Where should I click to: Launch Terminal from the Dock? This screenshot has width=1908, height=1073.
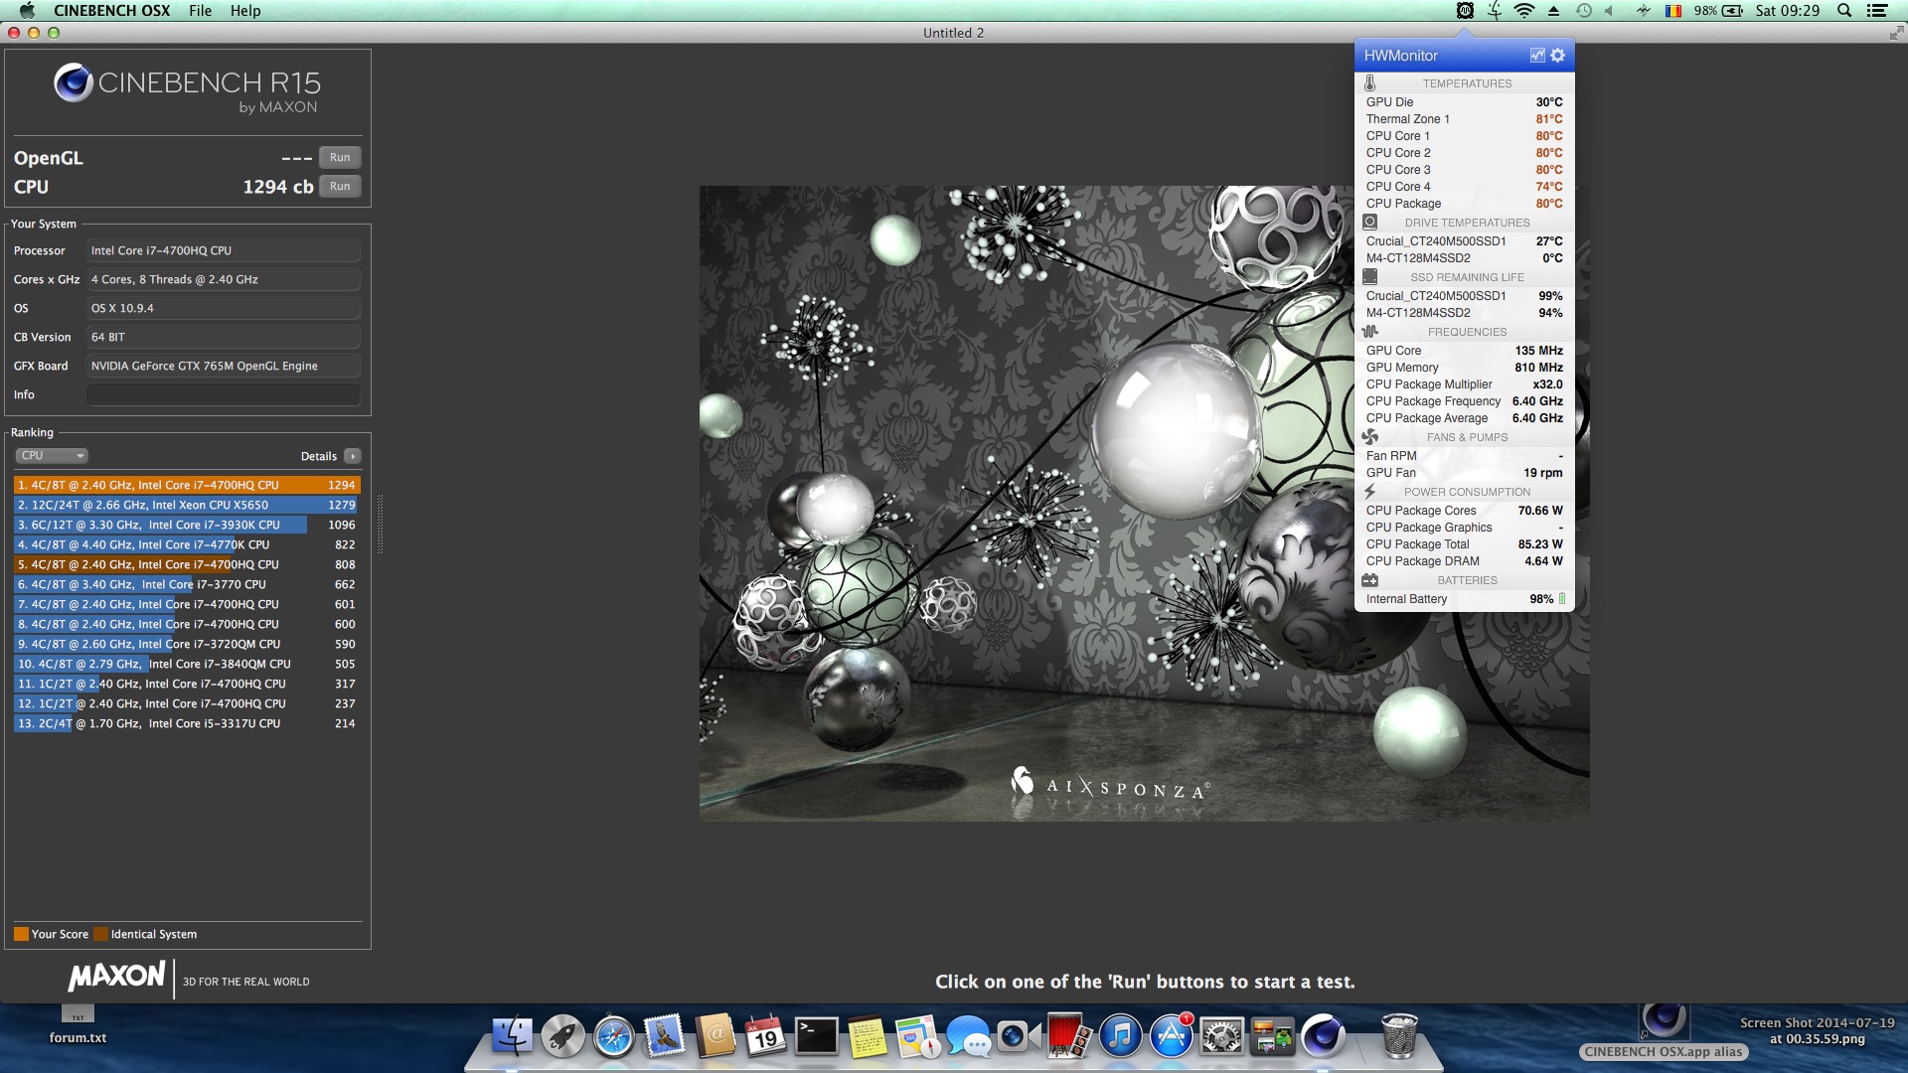coord(817,1036)
